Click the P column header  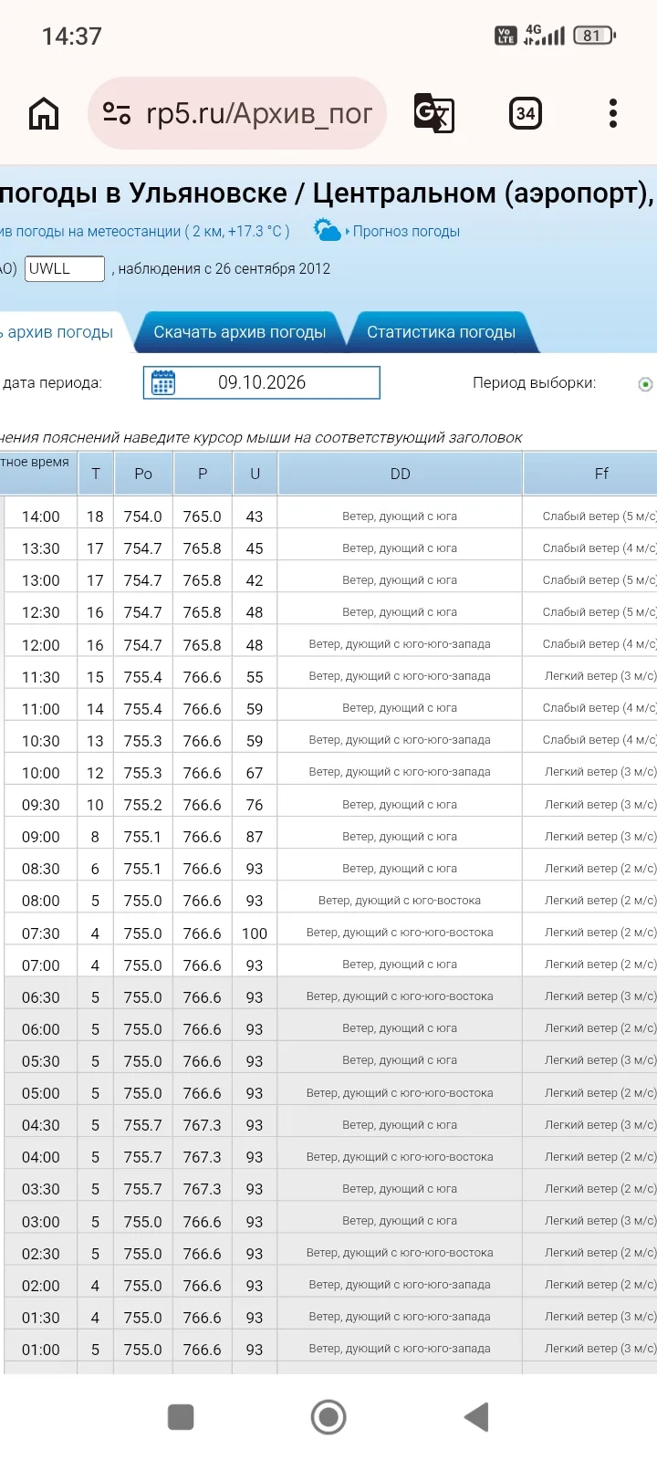click(203, 474)
